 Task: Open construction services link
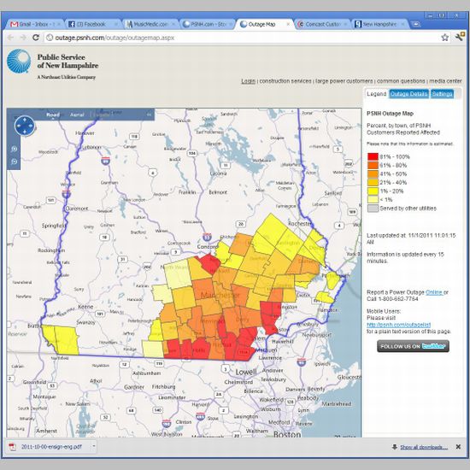[285, 81]
